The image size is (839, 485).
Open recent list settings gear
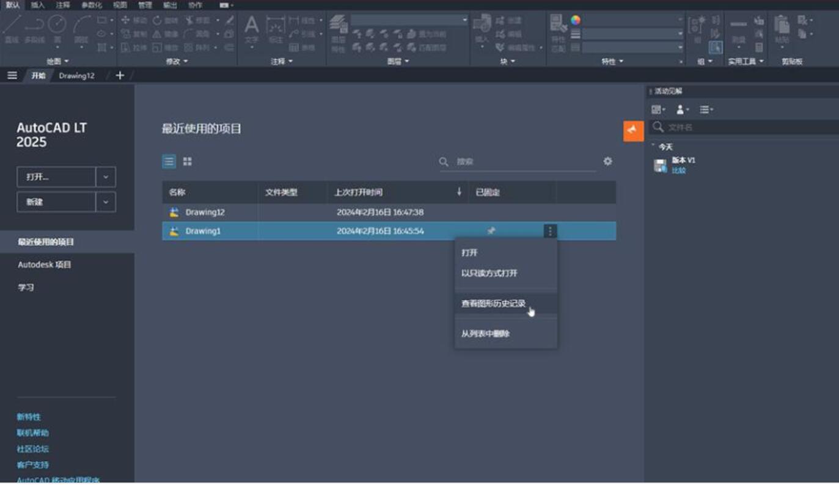(x=607, y=161)
